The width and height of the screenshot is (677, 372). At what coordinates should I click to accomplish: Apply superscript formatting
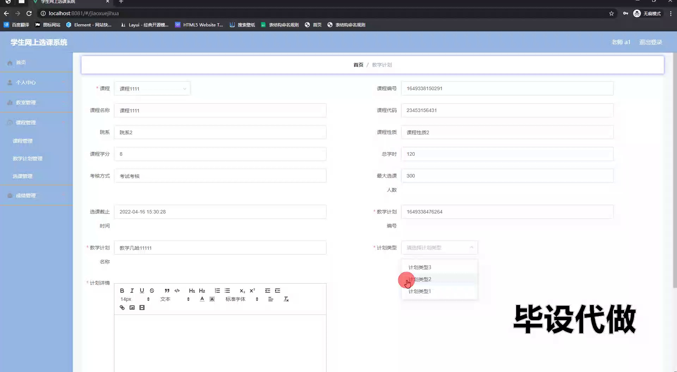(252, 291)
